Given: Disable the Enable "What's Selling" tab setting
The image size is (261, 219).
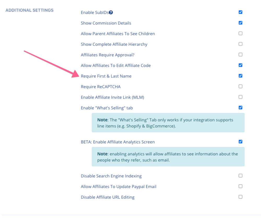Looking at the screenshot, I should [x=240, y=107].
